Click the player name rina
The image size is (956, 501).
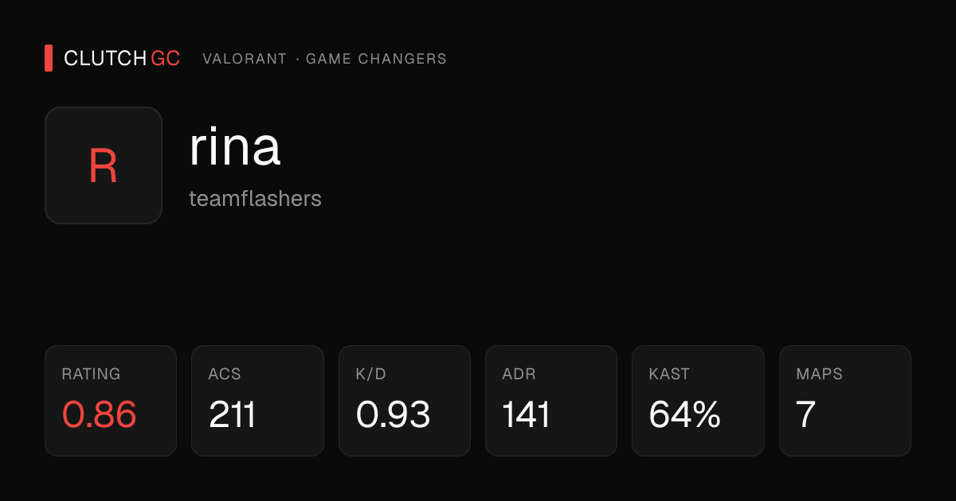pos(235,147)
